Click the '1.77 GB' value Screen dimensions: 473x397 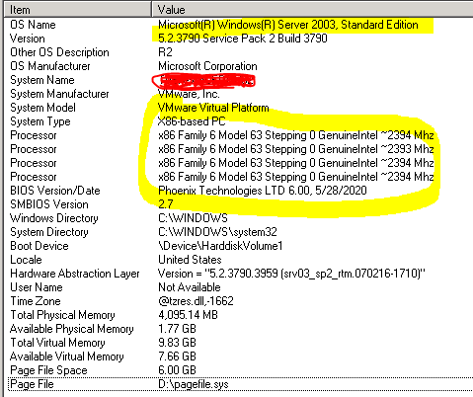tap(177, 329)
